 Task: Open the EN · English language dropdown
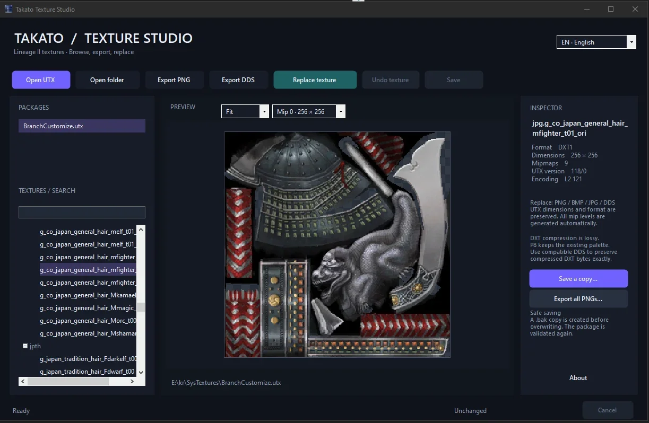(x=596, y=42)
